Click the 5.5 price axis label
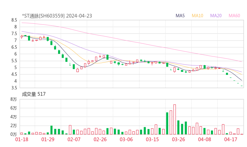 [14, 61]
